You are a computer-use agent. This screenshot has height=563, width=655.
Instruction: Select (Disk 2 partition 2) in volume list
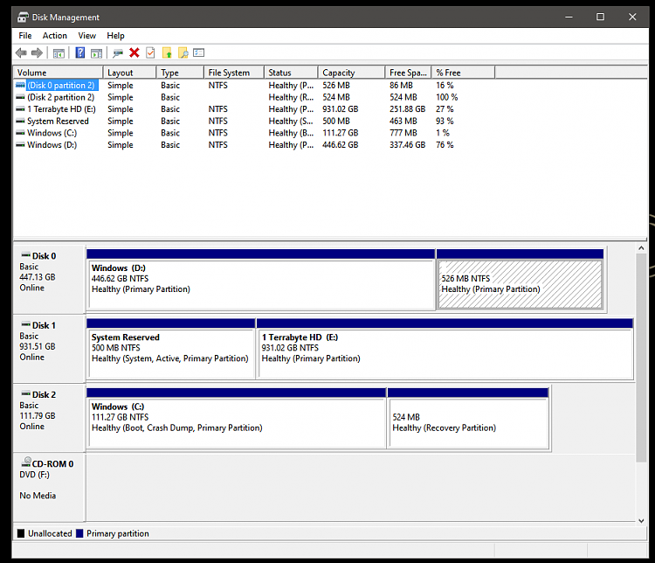[x=61, y=97]
